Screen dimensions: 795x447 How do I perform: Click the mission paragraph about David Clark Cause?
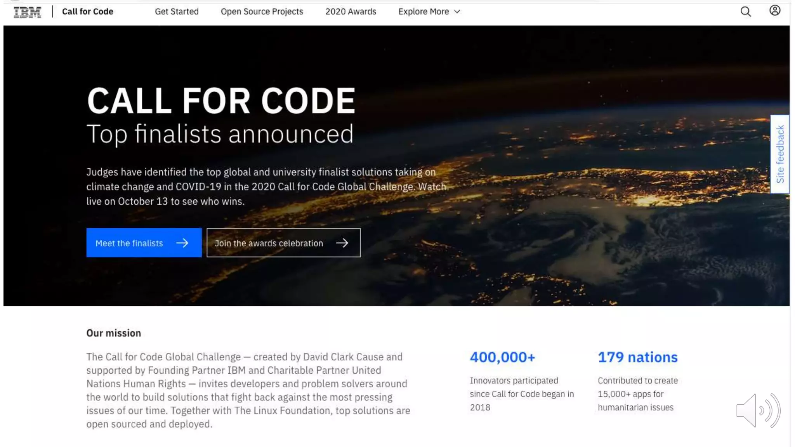pos(248,390)
